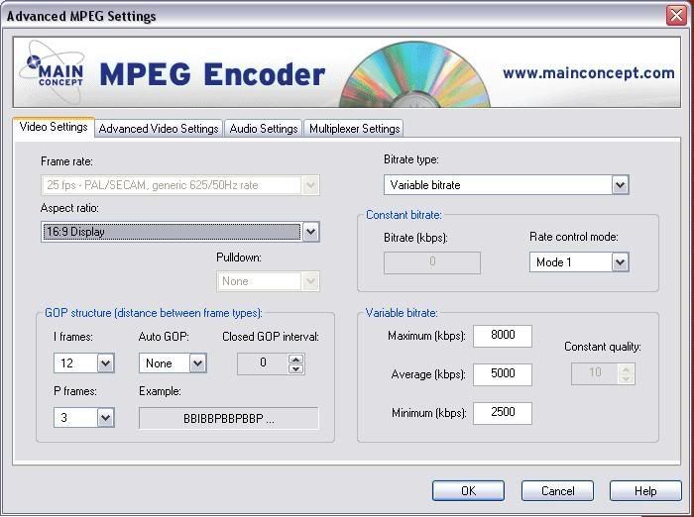The height and width of the screenshot is (517, 694).
Task: Click the "GOP structure" group title
Action: click(x=153, y=313)
